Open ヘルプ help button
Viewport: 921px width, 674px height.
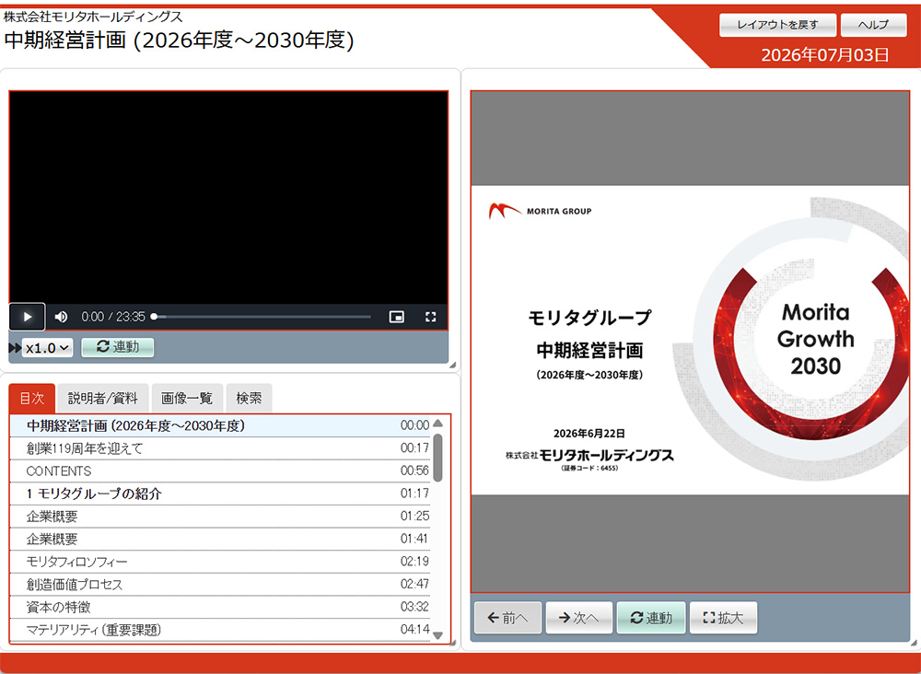[873, 25]
